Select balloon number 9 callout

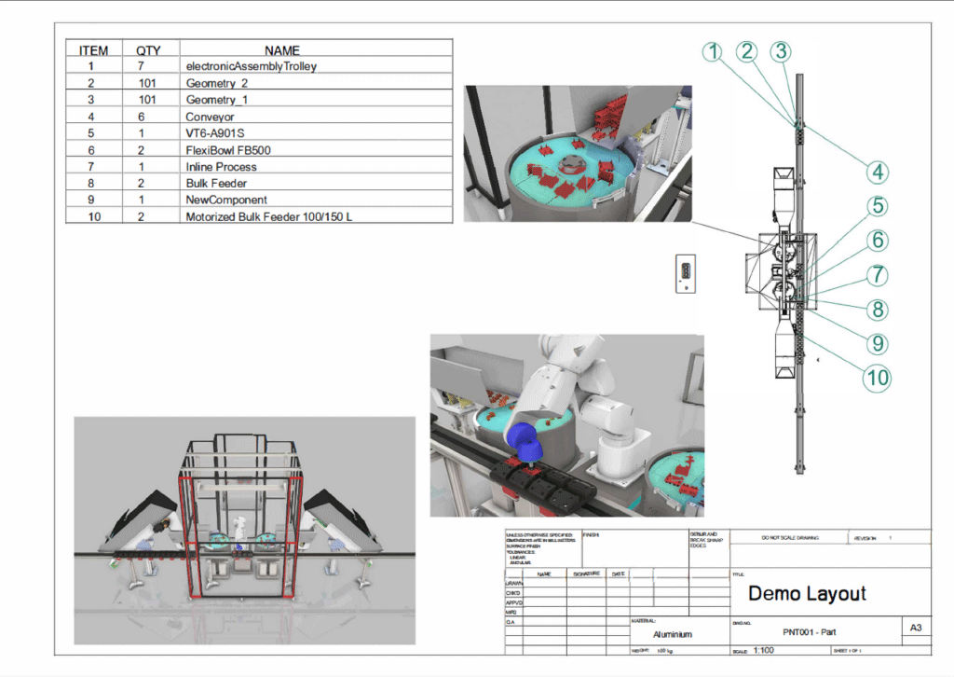pos(877,344)
